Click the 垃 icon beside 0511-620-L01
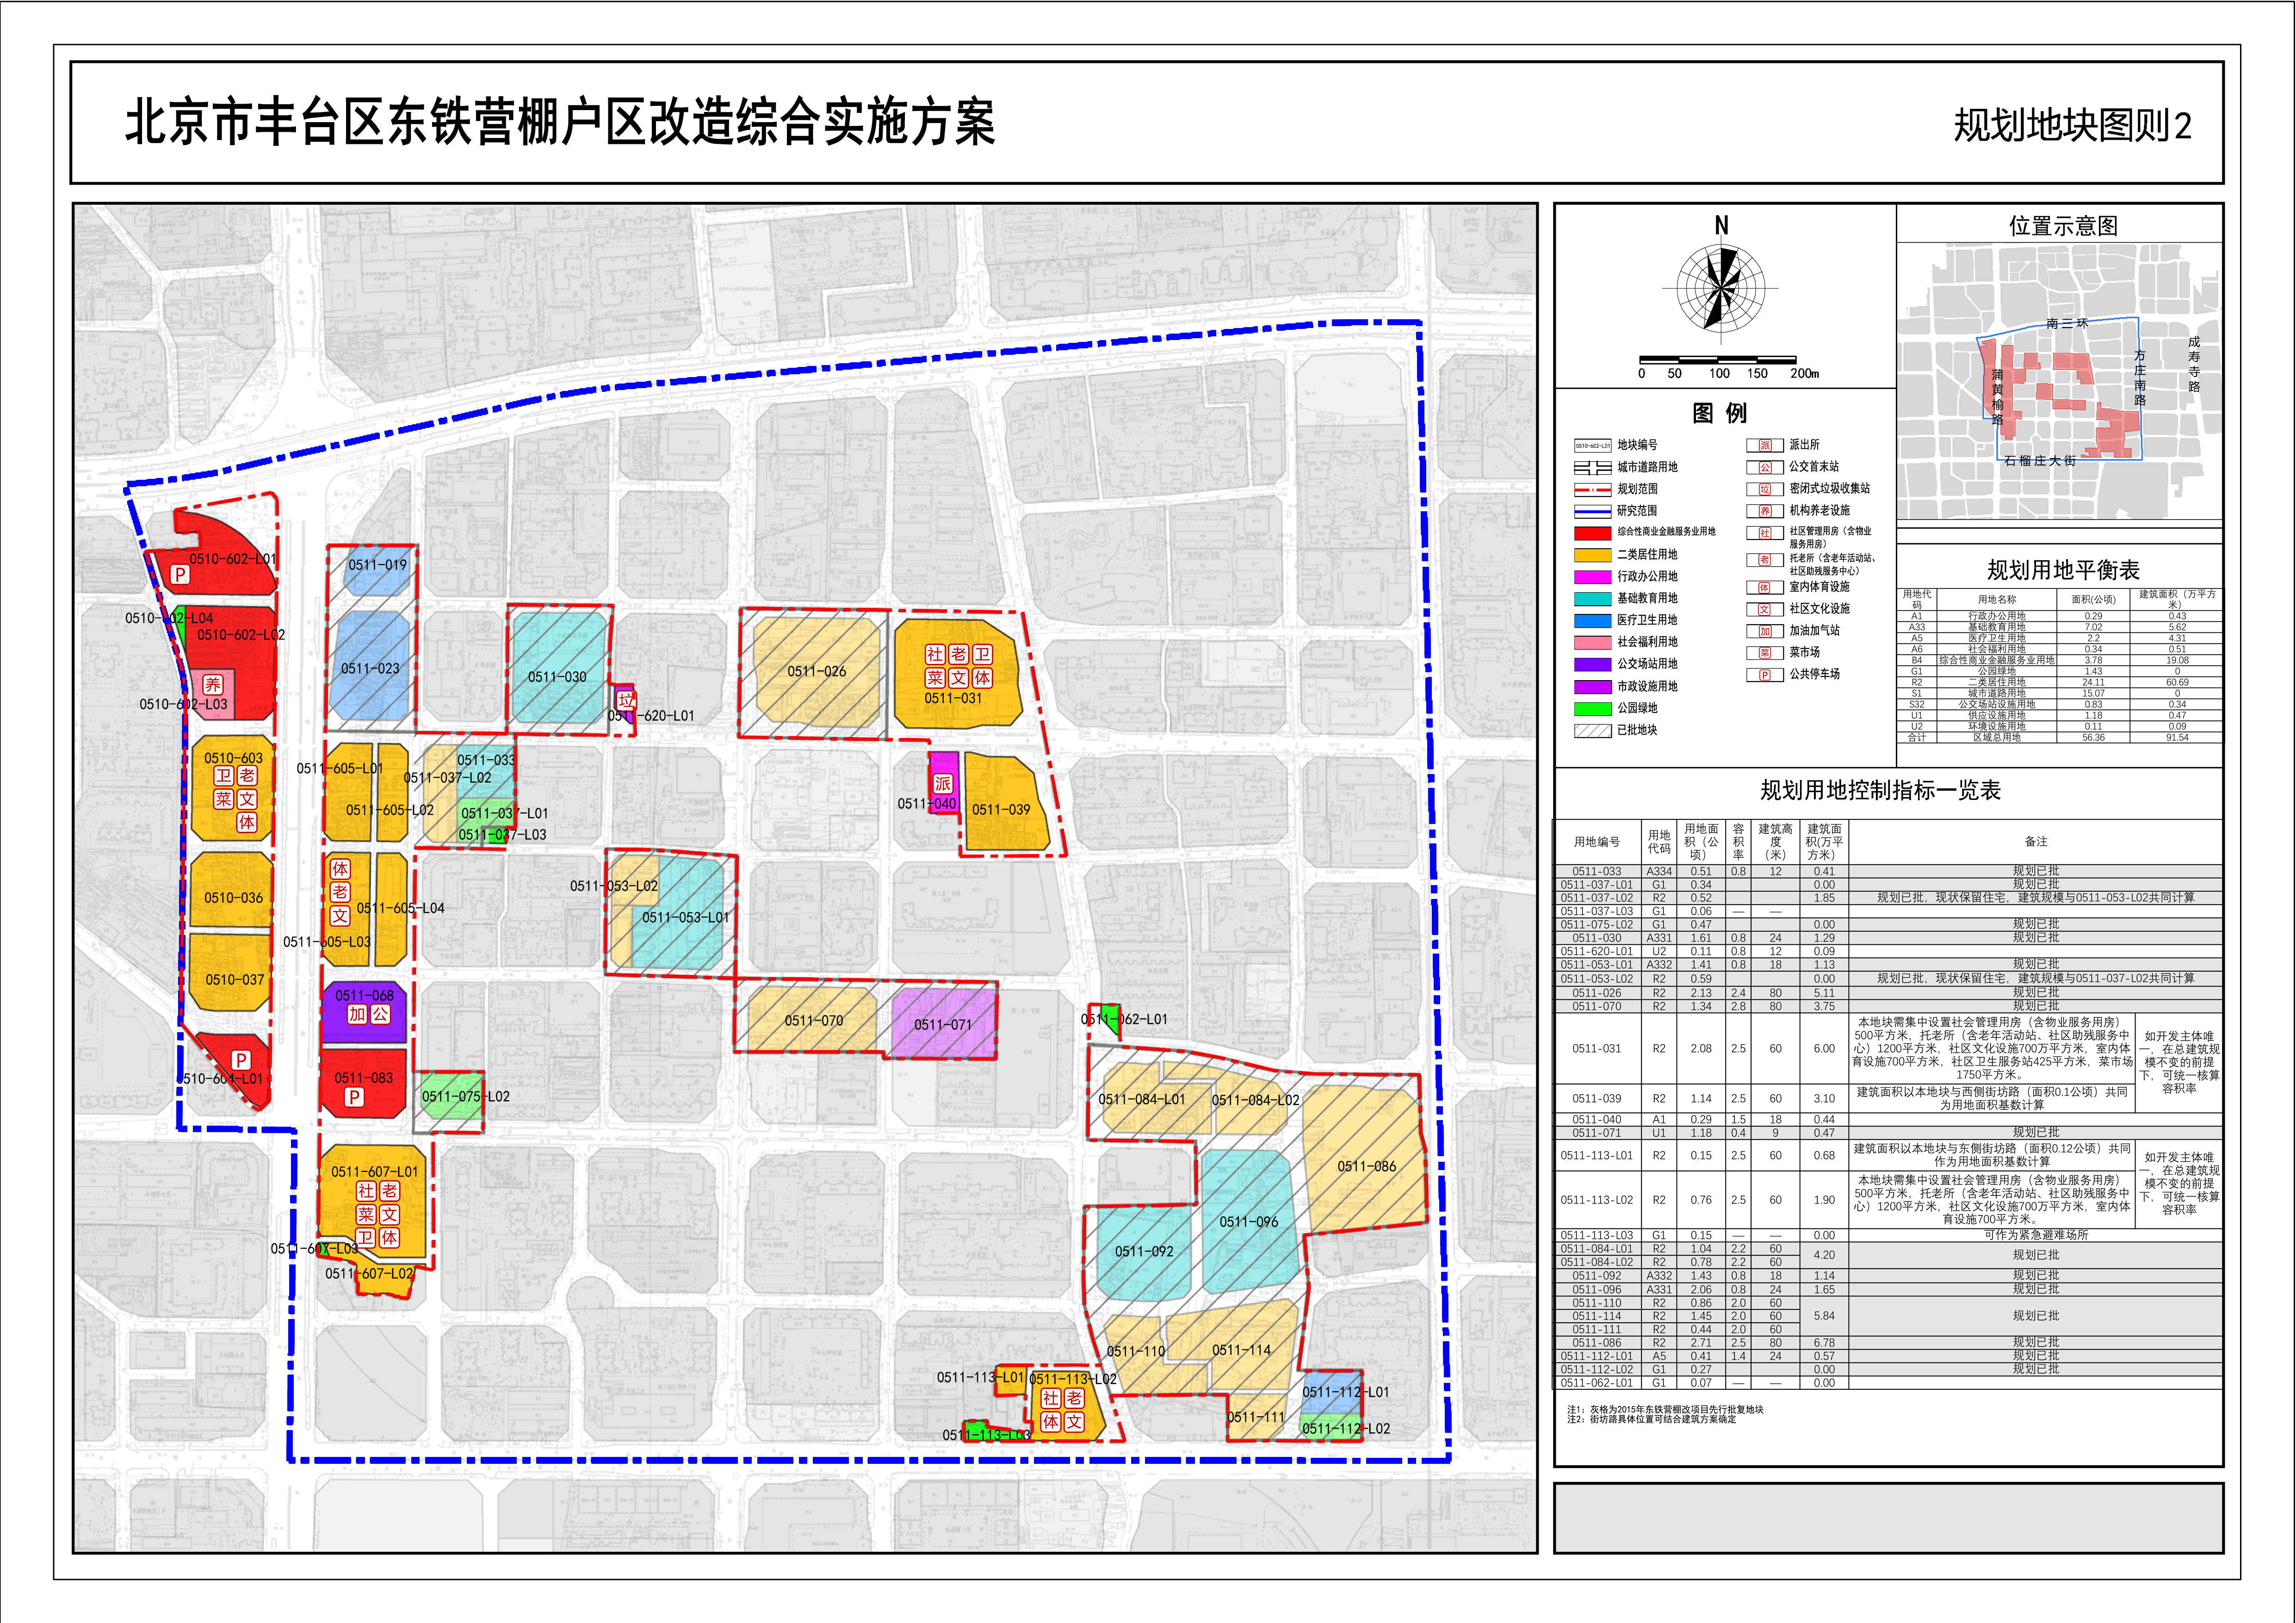This screenshot has width=2296, height=1623. (x=626, y=700)
